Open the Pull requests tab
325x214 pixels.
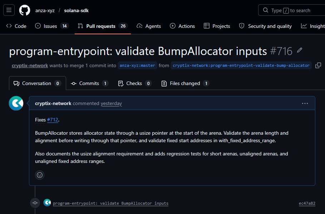(103, 26)
